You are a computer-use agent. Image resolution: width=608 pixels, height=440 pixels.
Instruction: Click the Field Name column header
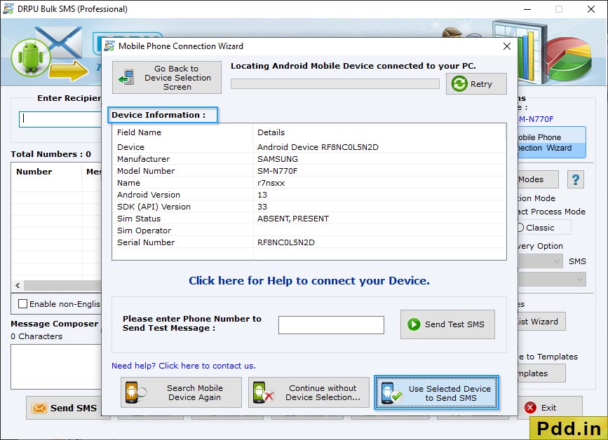(x=182, y=132)
